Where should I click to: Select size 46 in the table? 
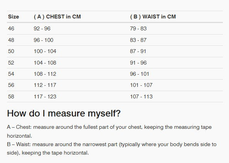click(11, 28)
